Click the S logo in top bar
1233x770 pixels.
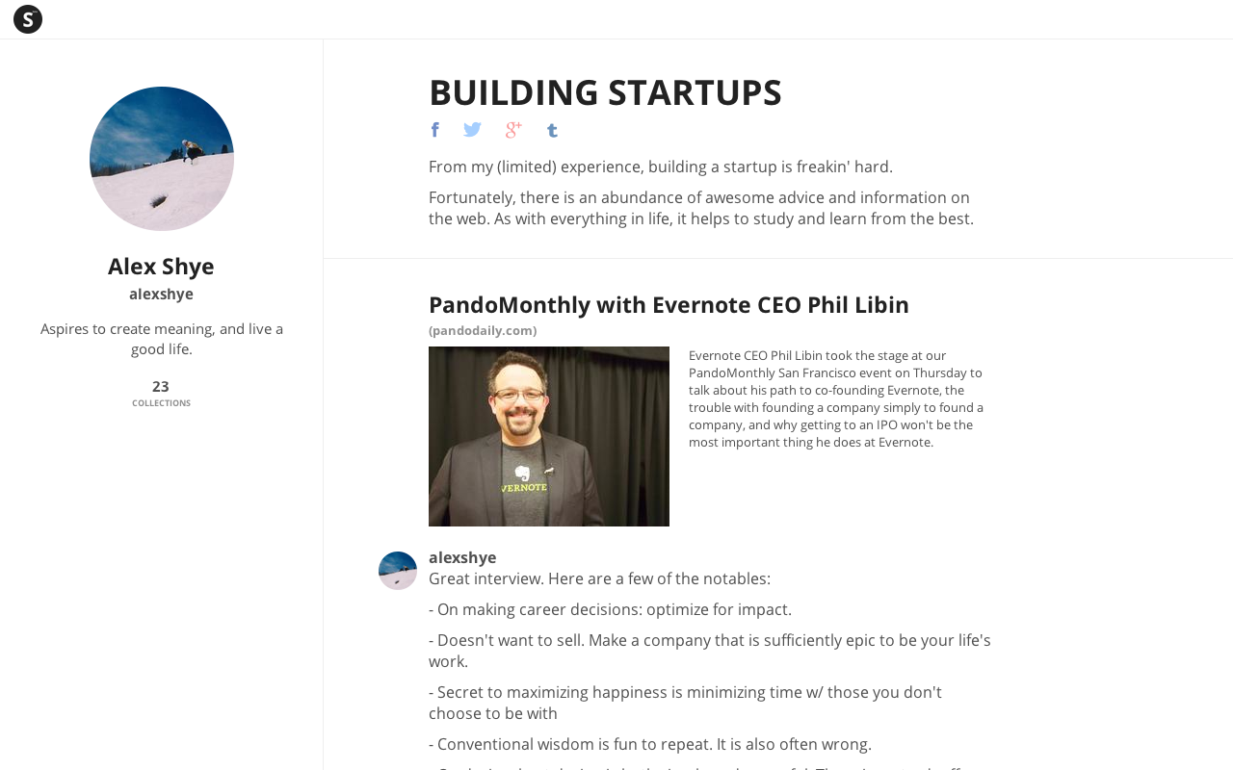click(x=28, y=19)
